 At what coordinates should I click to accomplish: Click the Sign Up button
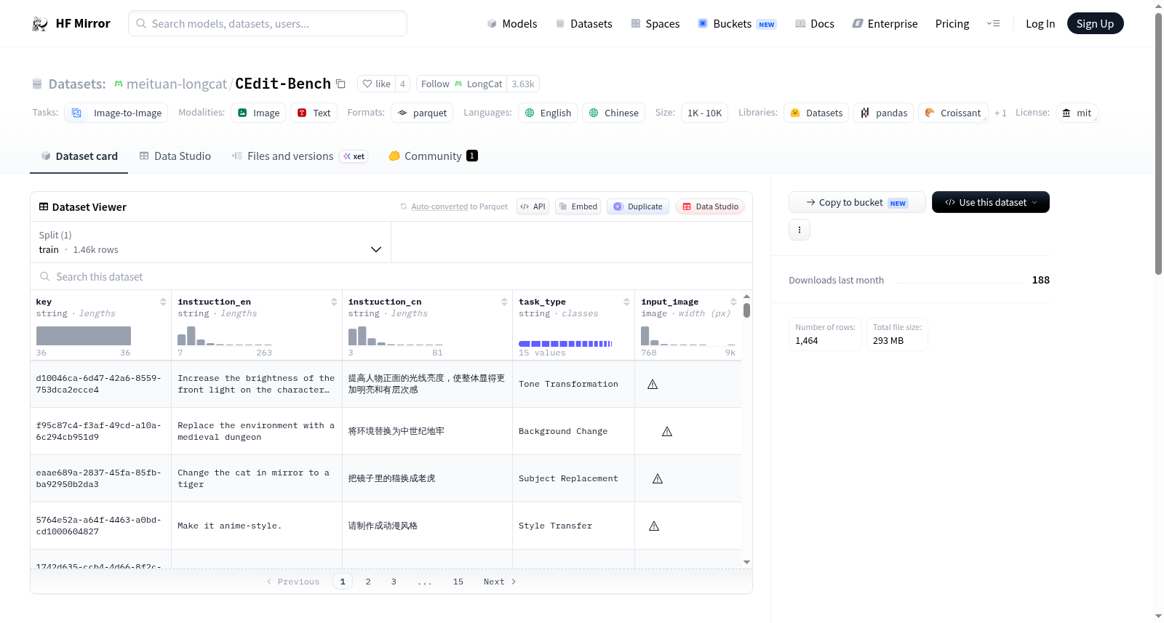[x=1095, y=24]
